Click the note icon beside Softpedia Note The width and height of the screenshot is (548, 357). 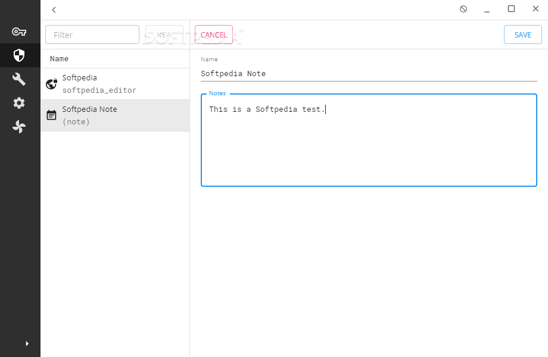[51, 115]
